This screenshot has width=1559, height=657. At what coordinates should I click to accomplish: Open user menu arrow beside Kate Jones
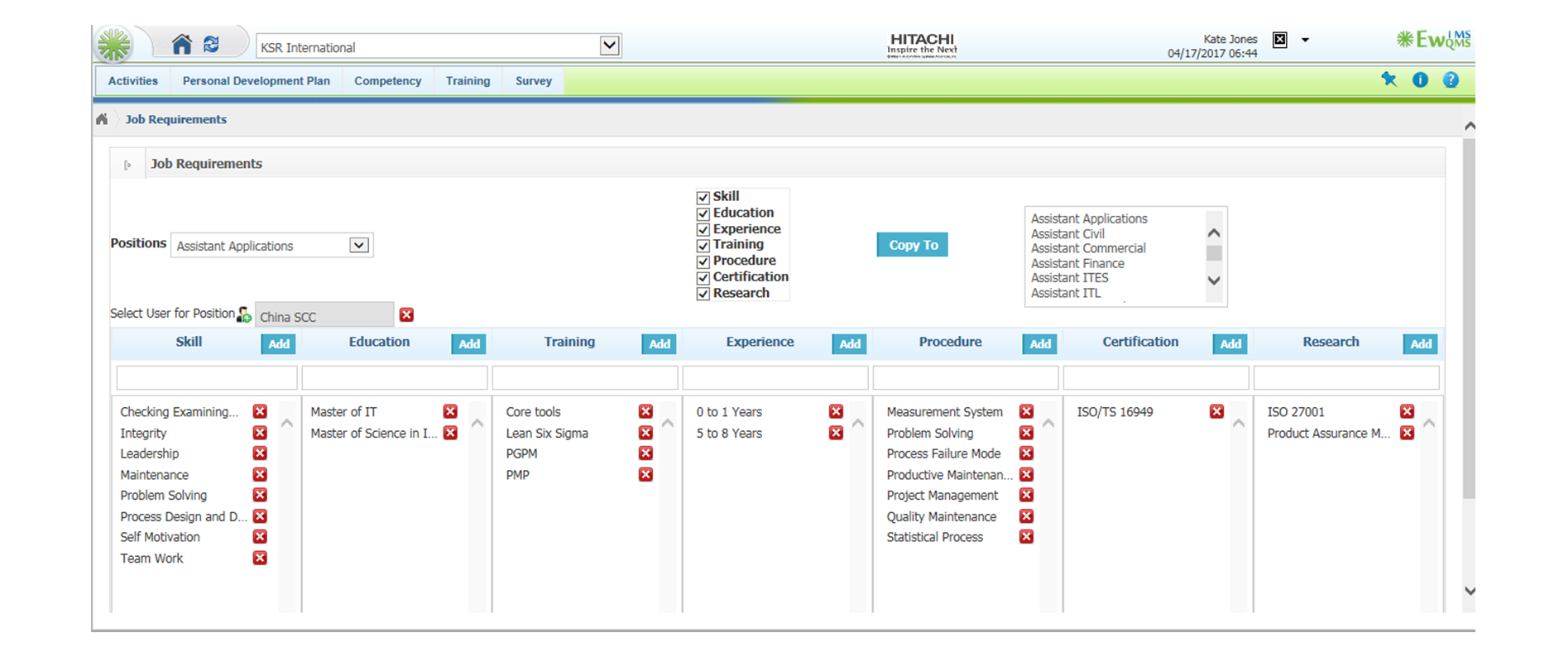1305,40
